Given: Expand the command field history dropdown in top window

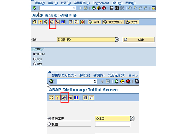Looking at the screenshot, I should tap(73, 8).
